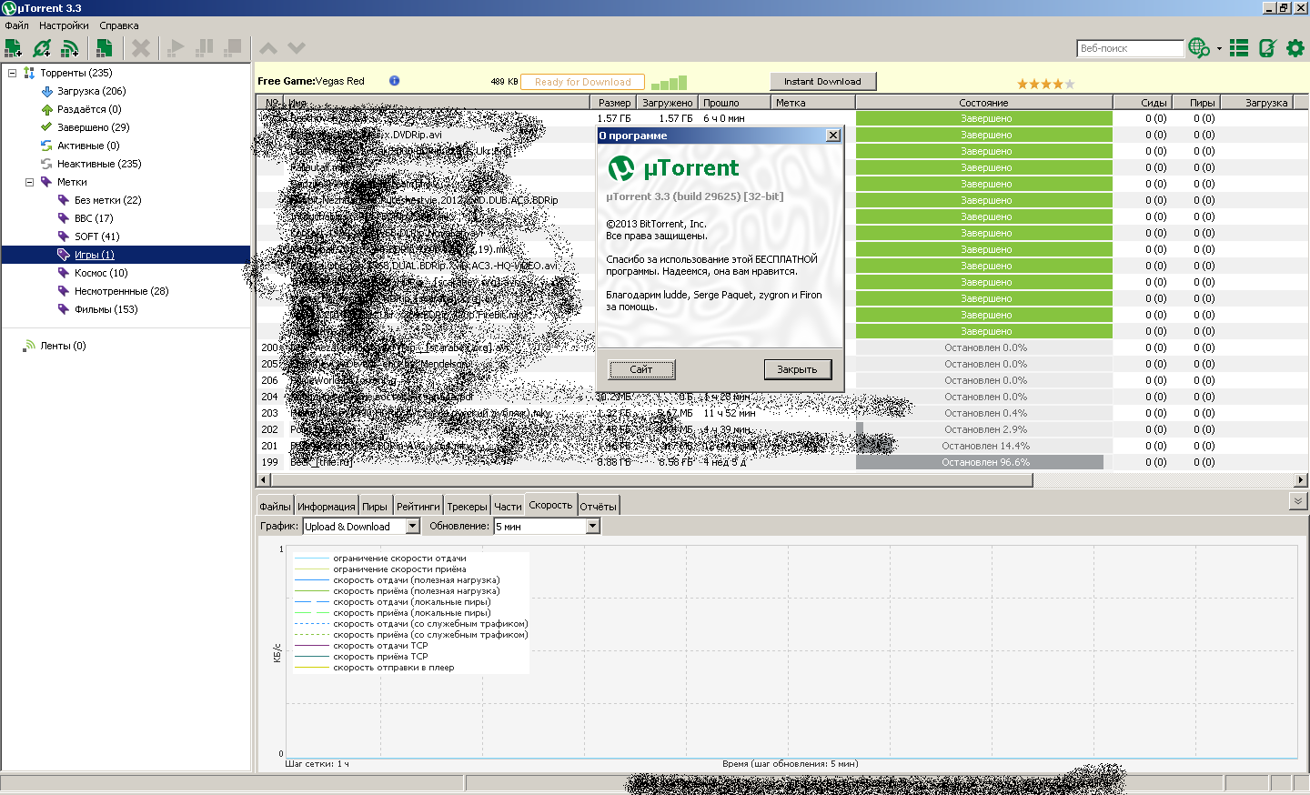Click the Pause torrent toolbar icon
The width and height of the screenshot is (1310, 795).
(x=206, y=47)
